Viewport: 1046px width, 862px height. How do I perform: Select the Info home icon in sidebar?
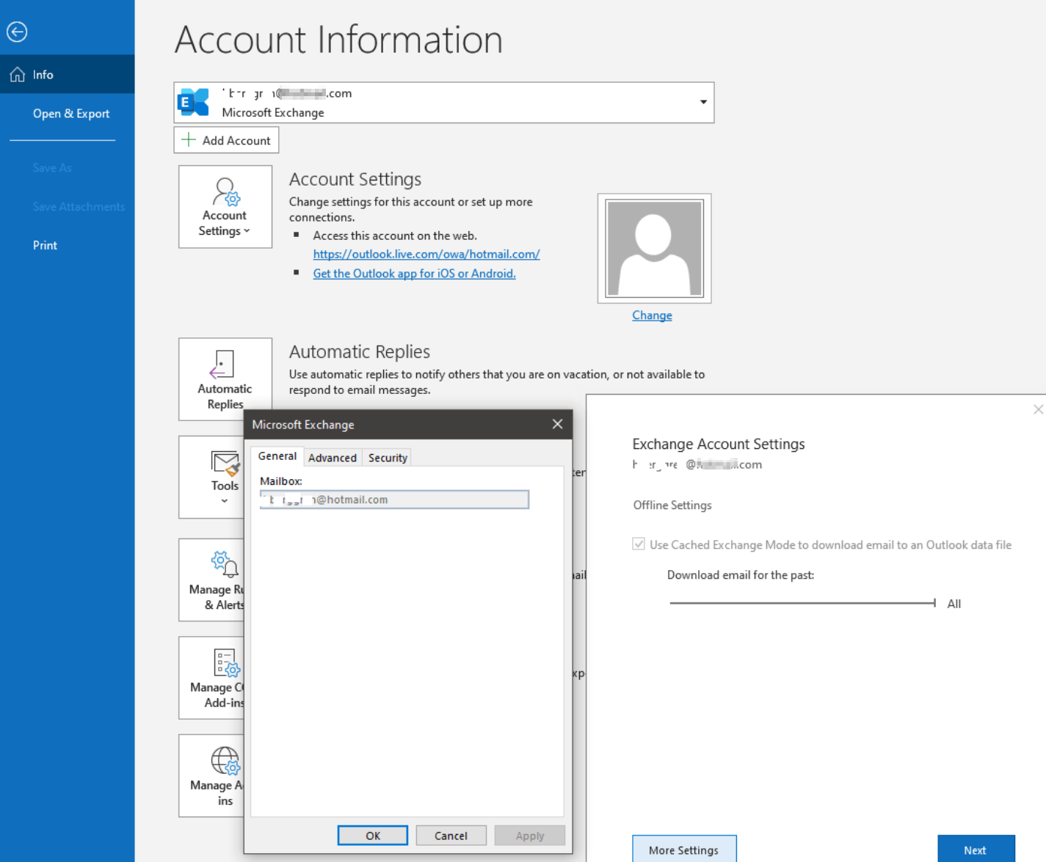pyautogui.click(x=16, y=73)
